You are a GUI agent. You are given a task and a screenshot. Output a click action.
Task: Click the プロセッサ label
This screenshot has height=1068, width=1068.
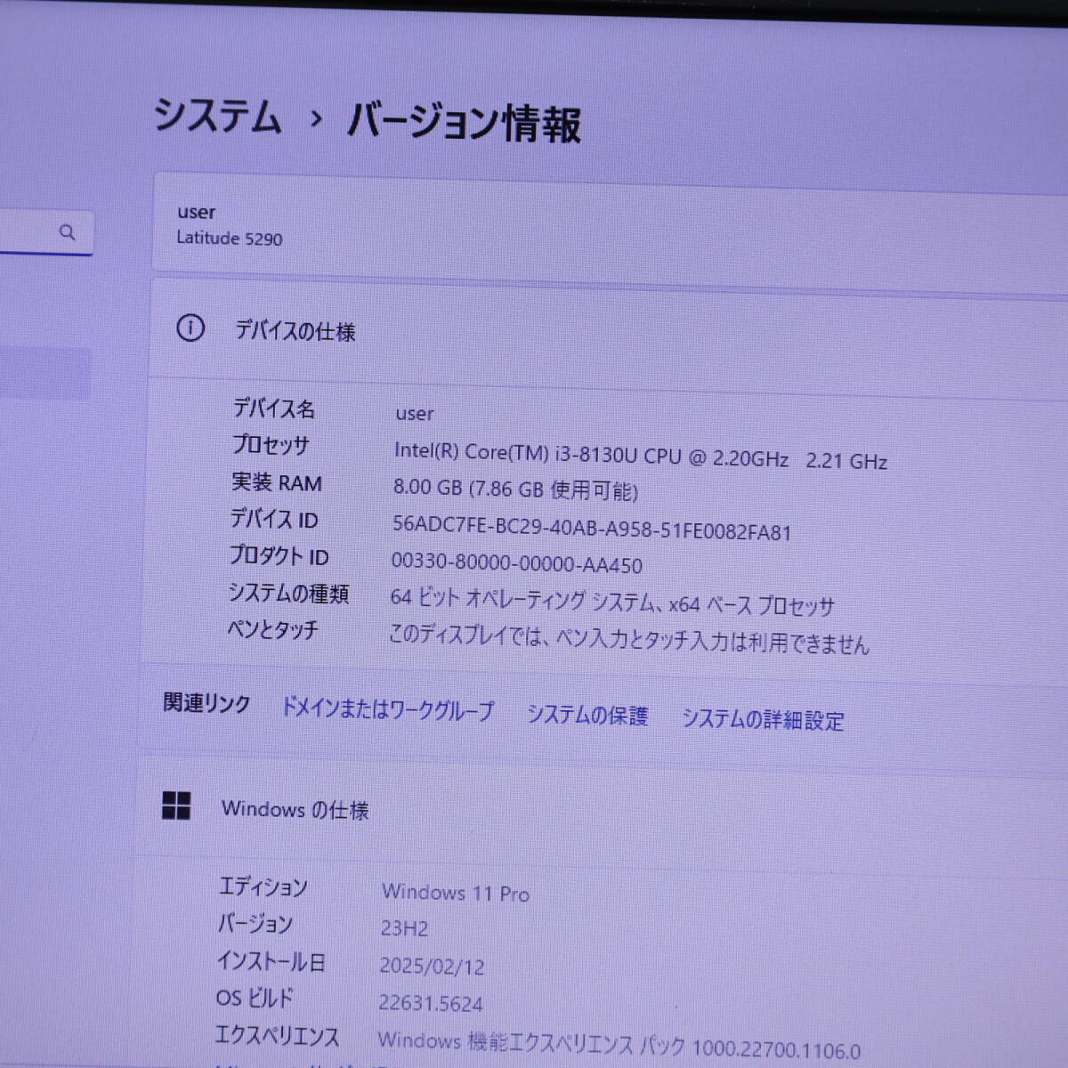271,445
